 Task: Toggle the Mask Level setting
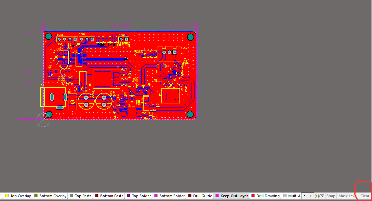[347, 196]
